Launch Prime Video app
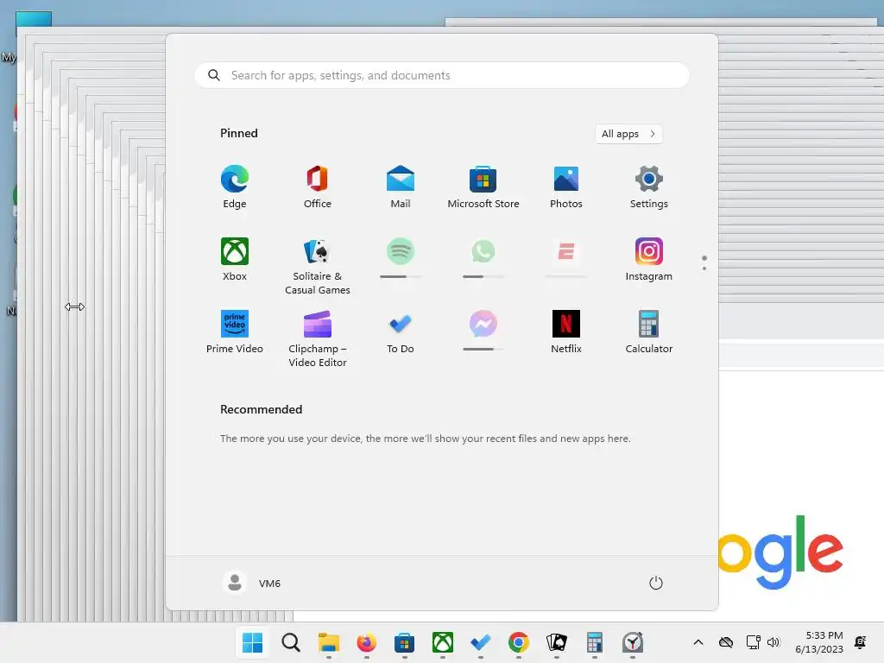This screenshot has height=663, width=884. (x=235, y=332)
